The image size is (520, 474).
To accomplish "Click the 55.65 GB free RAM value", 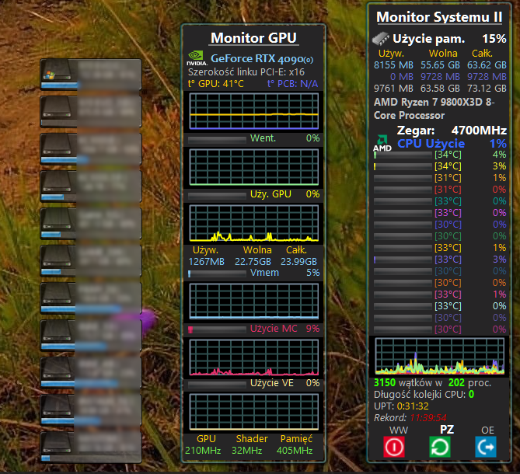I will 440,65.
